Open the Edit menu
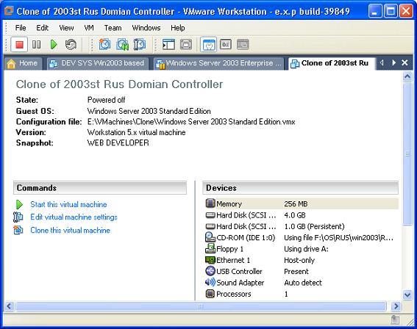Viewport: 417px width, 329px height. (42, 28)
